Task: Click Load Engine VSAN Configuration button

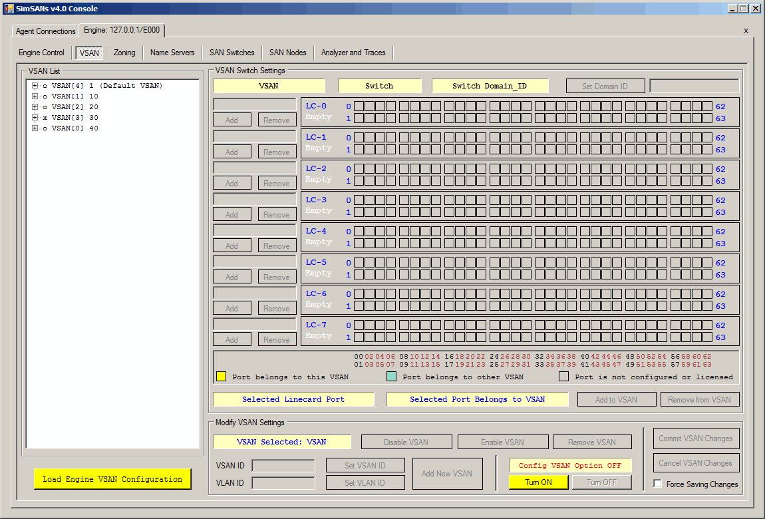Action: (x=112, y=479)
